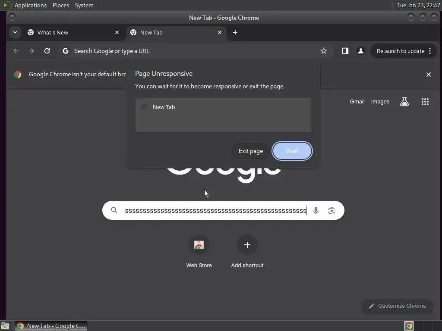Bookmark this tab with the star icon
This screenshot has width=442, height=331.
pyautogui.click(x=324, y=51)
